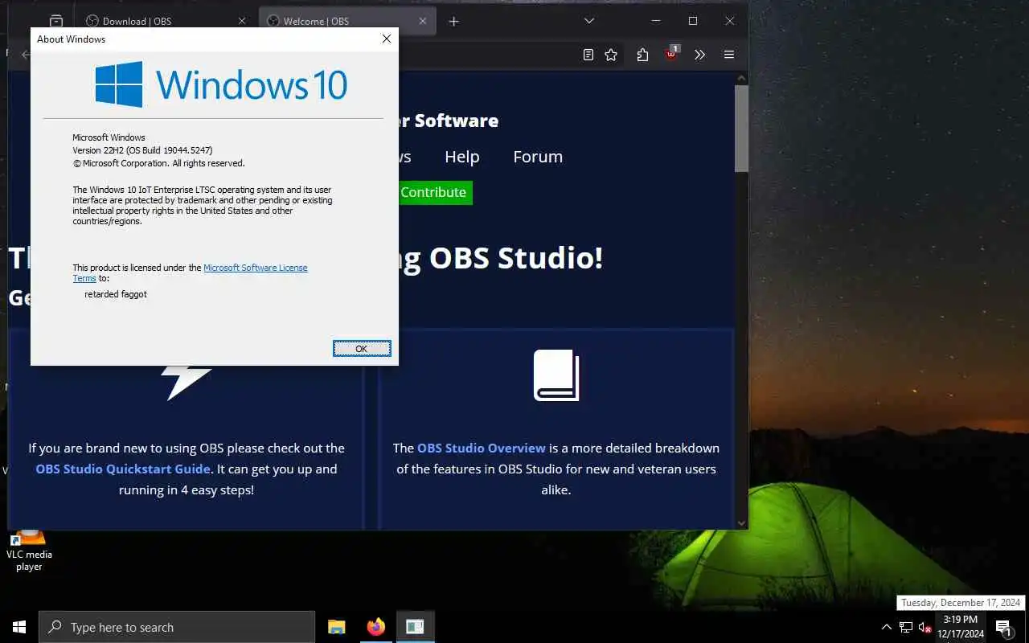Image resolution: width=1029 pixels, height=643 pixels.
Task: Click the About Windows taskbar app icon
Action: pyautogui.click(x=415, y=627)
